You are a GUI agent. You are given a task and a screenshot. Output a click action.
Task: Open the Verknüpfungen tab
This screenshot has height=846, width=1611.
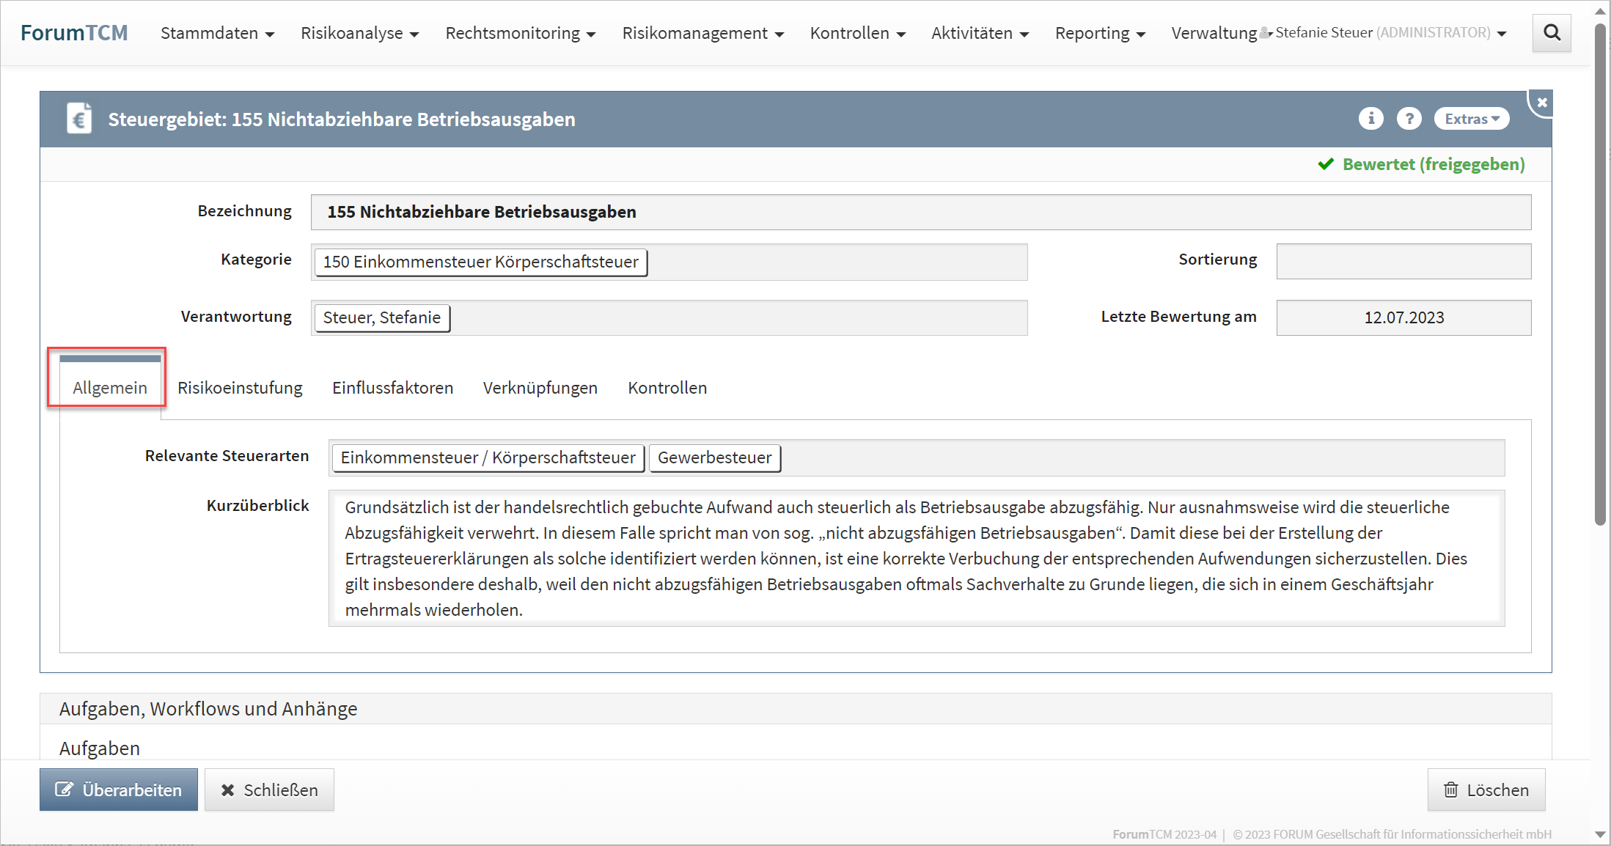tap(540, 388)
